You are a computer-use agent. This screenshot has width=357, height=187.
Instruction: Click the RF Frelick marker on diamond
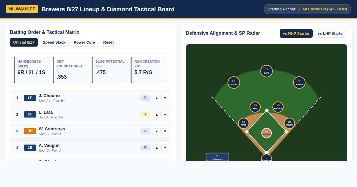pos(299,83)
